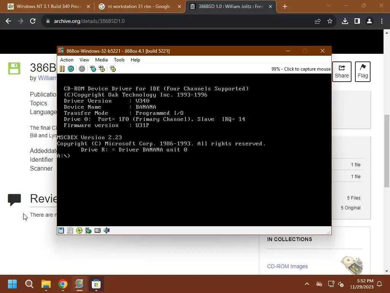
Task: Go back in Chrome
Action: pos(8,21)
